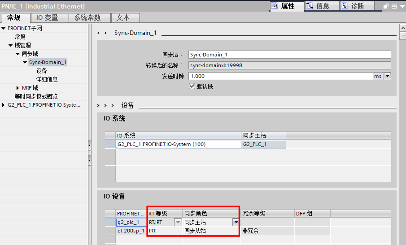Open the 系统常数 tab
The height and width of the screenshot is (245, 406).
[x=89, y=18]
